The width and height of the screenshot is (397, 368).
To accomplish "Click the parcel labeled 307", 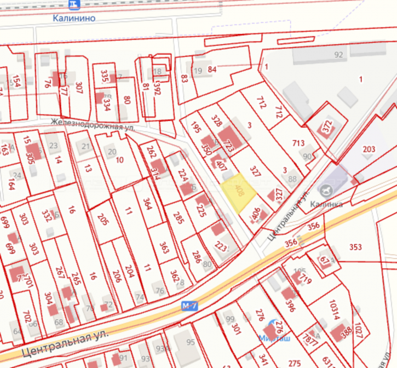I will (79, 88).
